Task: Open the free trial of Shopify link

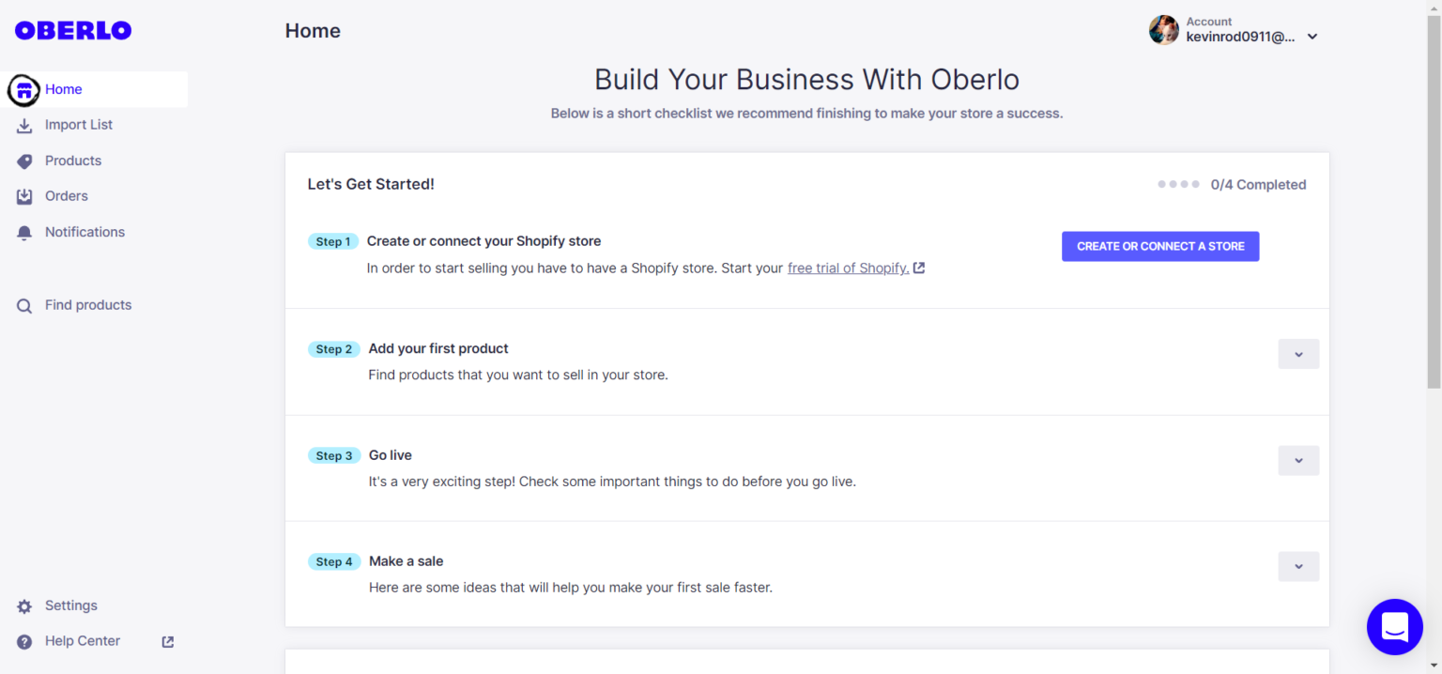Action: (848, 268)
